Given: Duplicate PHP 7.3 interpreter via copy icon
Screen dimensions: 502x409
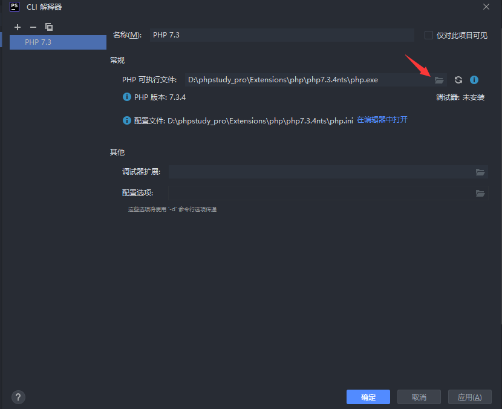Looking at the screenshot, I should point(48,27).
